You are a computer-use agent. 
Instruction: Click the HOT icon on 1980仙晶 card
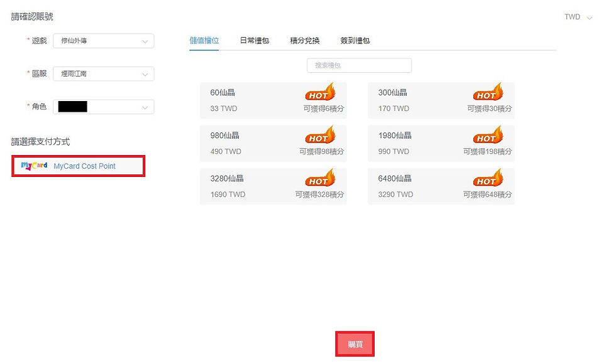tap(488, 134)
